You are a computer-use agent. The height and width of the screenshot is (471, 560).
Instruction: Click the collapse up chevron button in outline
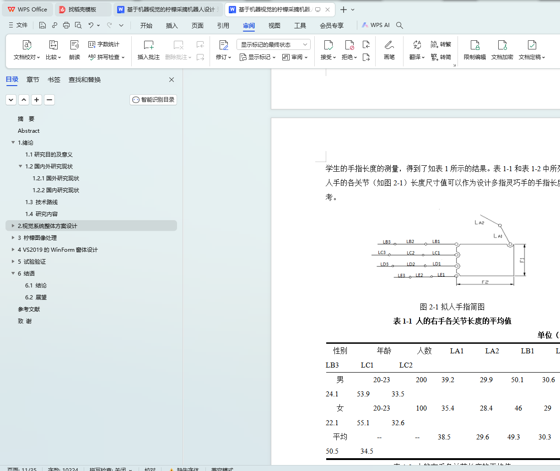pyautogui.click(x=24, y=100)
